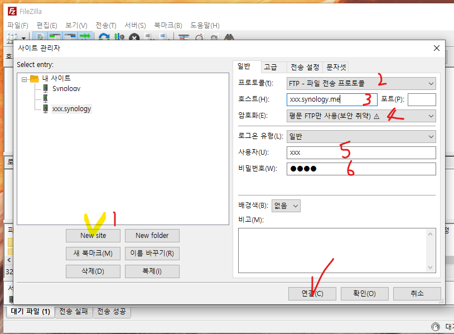Open the 북마크(B) menu
This screenshot has width=454, height=334.
pos(168,26)
